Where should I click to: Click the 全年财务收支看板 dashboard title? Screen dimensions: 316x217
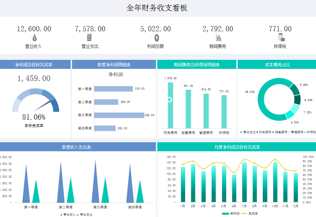[x=157, y=8]
